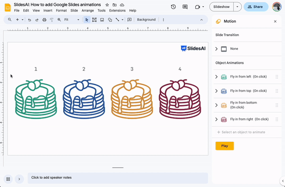Click the new slide plus button
The image size is (285, 187).
coord(17,20)
